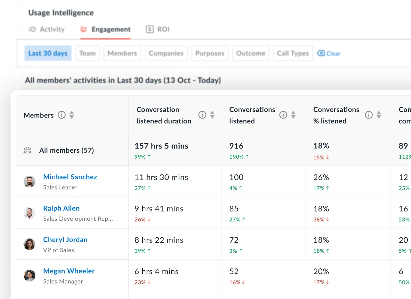The height and width of the screenshot is (299, 411).
Task: Click the Clear filter X icon
Action: pyautogui.click(x=321, y=53)
